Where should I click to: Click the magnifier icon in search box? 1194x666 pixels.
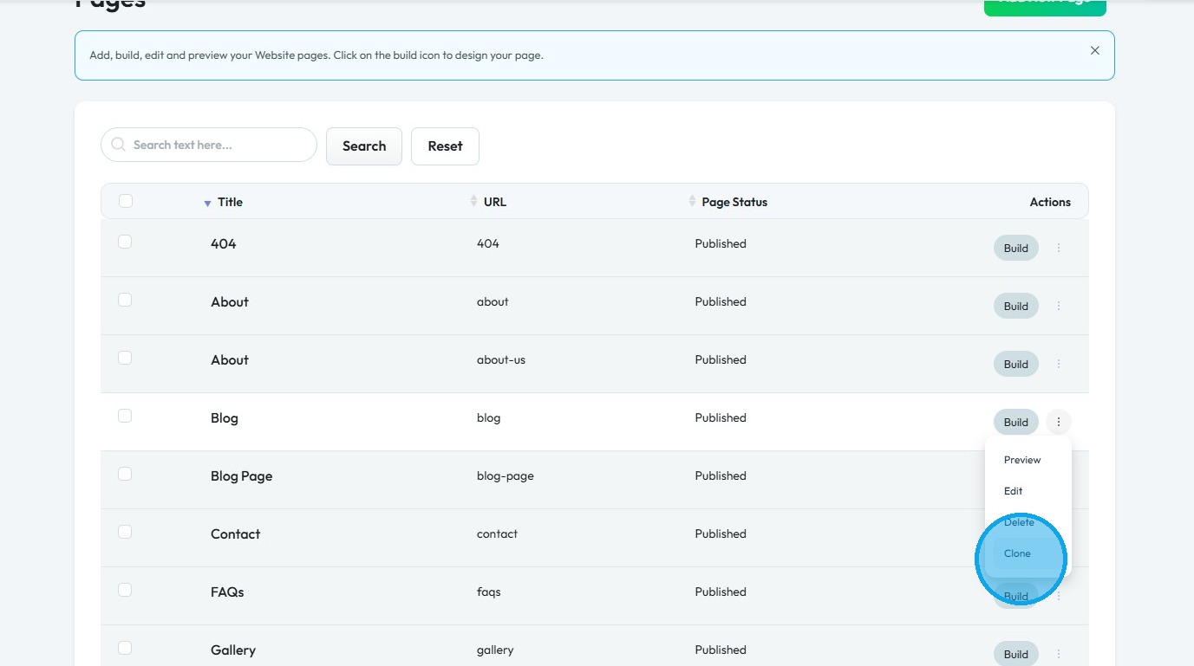[119, 145]
